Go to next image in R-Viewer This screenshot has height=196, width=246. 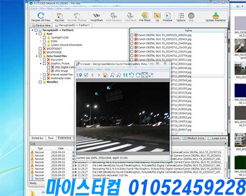[x=99, y=75]
